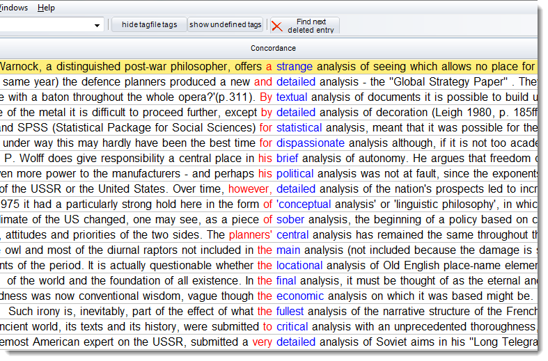548x361 pixels.
Task: Click the red X deleted entry icon
Action: (x=277, y=26)
